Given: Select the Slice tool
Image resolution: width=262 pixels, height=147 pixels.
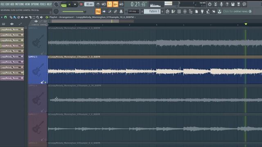Looking at the screenshot, I should point(30,17).
